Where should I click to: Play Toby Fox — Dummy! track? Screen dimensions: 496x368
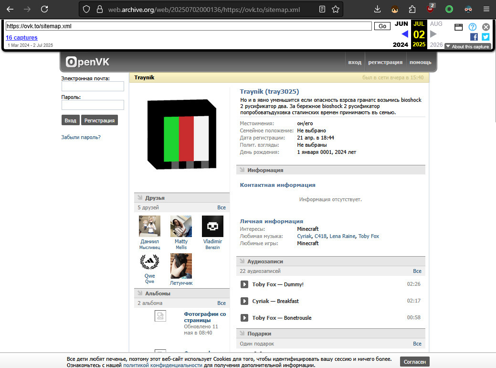click(244, 284)
